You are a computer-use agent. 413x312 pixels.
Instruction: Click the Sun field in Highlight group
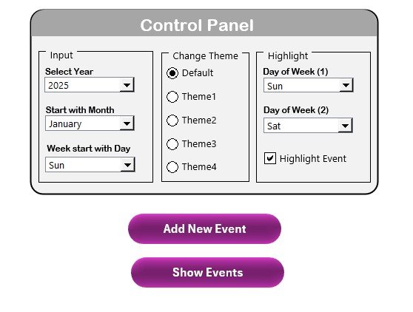coord(301,85)
